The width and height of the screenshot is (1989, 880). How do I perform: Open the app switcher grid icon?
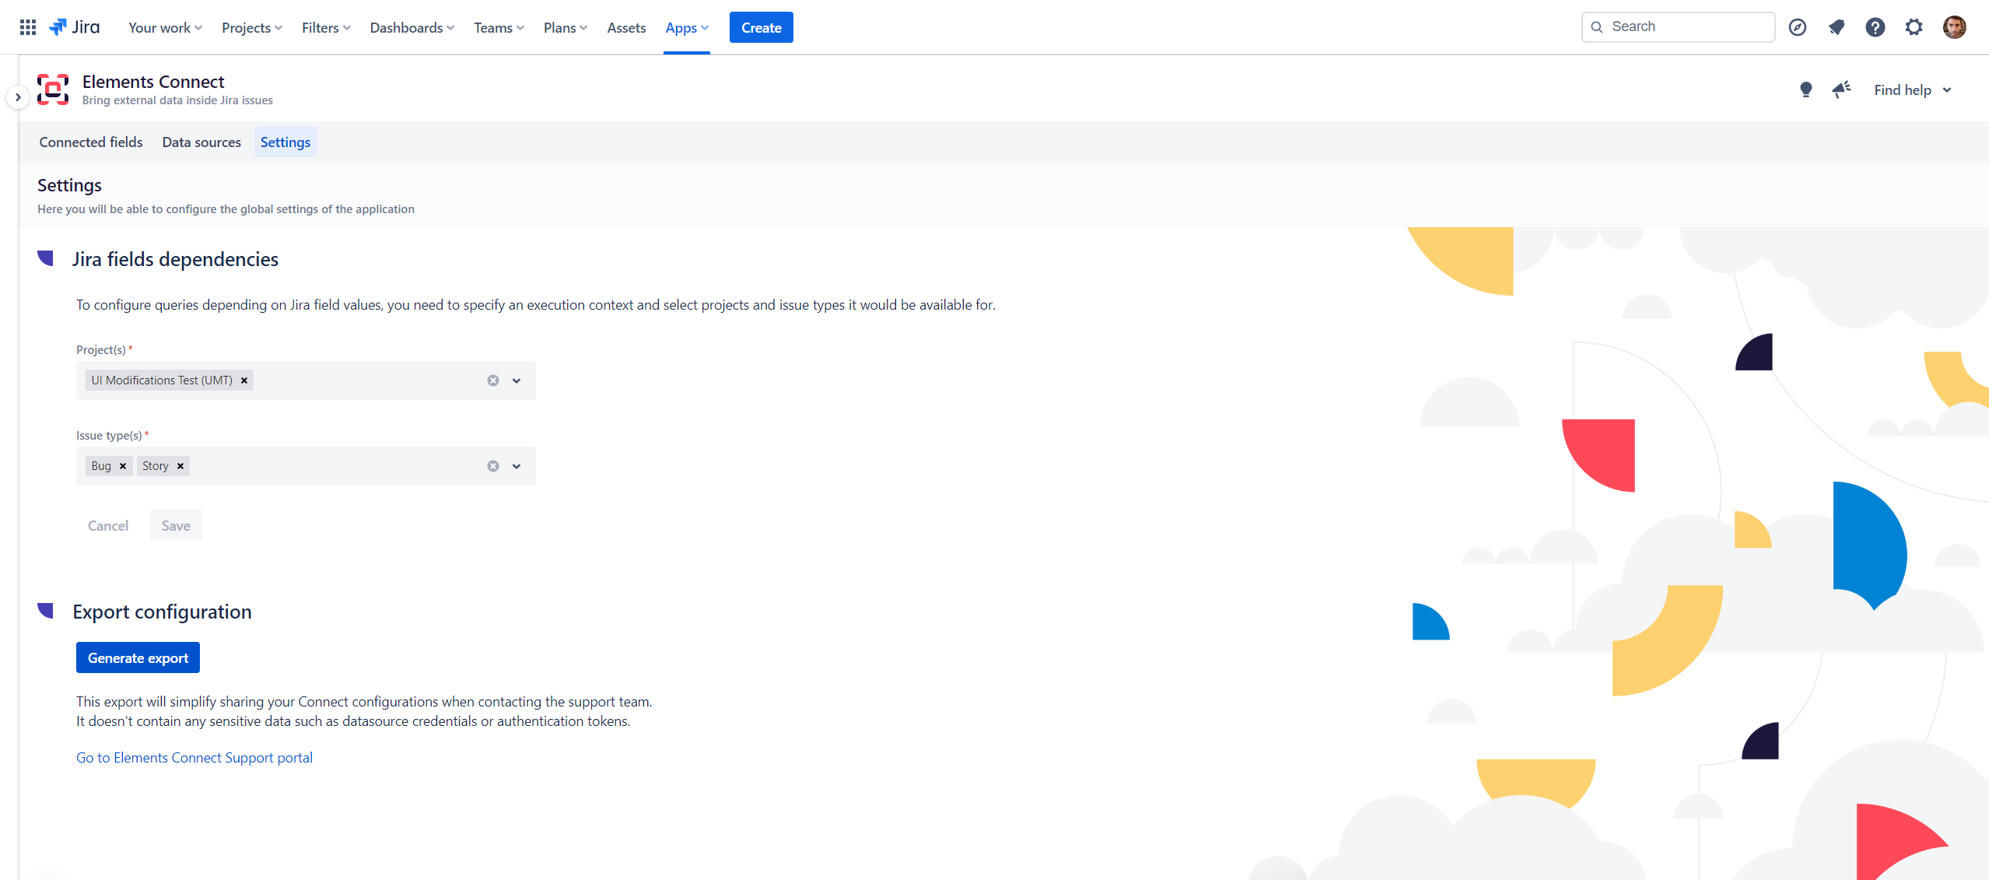pos(28,27)
